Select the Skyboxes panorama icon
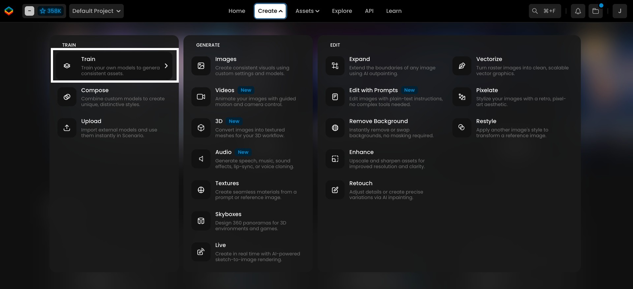This screenshot has height=289, width=633. point(201,221)
